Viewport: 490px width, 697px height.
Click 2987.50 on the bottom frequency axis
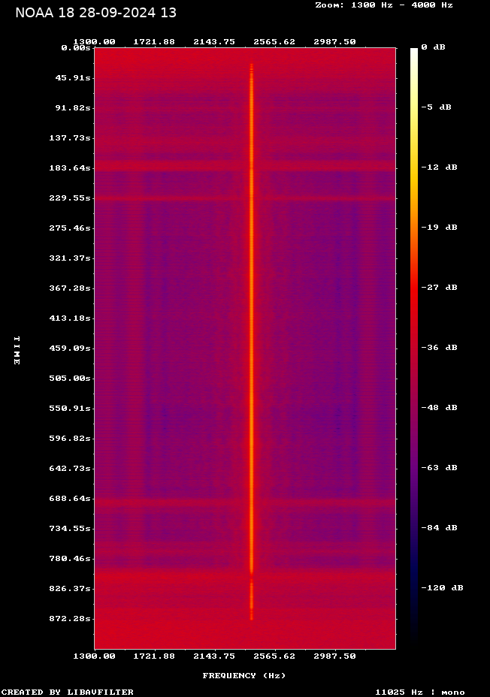334,656
